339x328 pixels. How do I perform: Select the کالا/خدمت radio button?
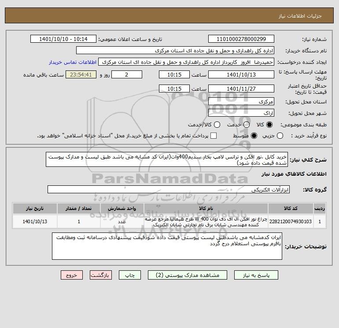click(217, 125)
